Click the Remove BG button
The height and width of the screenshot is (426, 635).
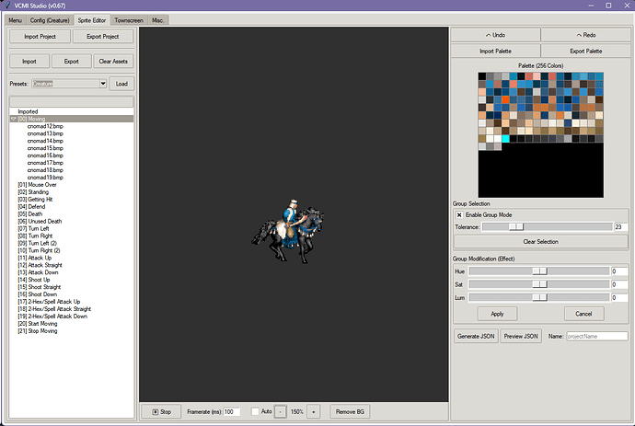pyautogui.click(x=350, y=412)
